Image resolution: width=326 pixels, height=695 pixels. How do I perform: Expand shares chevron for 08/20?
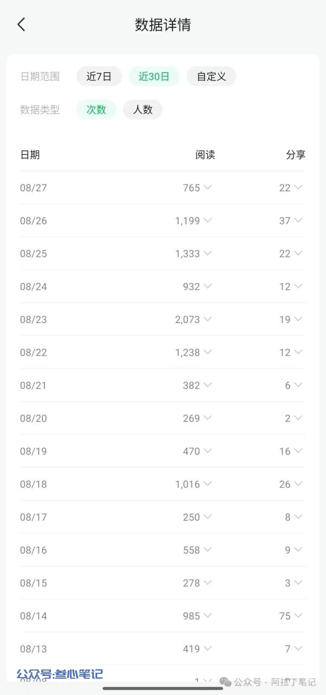click(298, 418)
